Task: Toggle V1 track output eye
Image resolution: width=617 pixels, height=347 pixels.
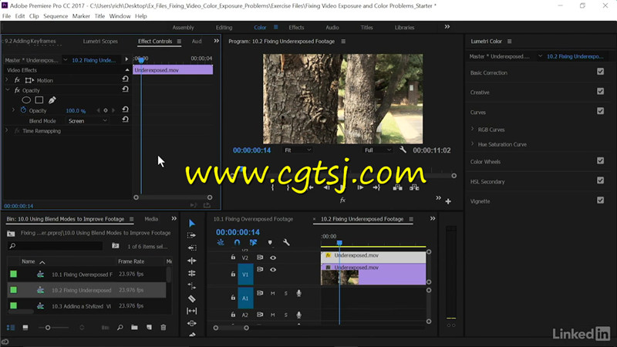Action: point(273,270)
